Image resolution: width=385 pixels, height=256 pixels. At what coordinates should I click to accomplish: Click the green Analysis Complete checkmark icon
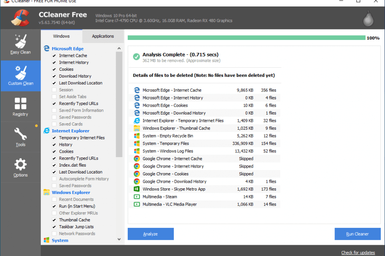(x=136, y=57)
